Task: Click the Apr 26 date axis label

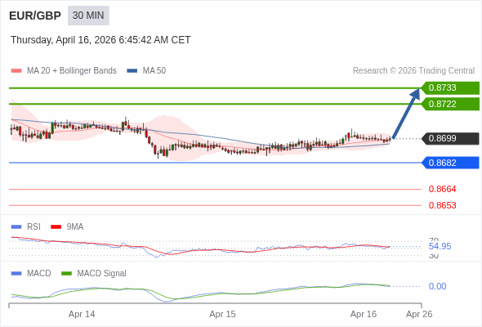Action: tap(419, 314)
